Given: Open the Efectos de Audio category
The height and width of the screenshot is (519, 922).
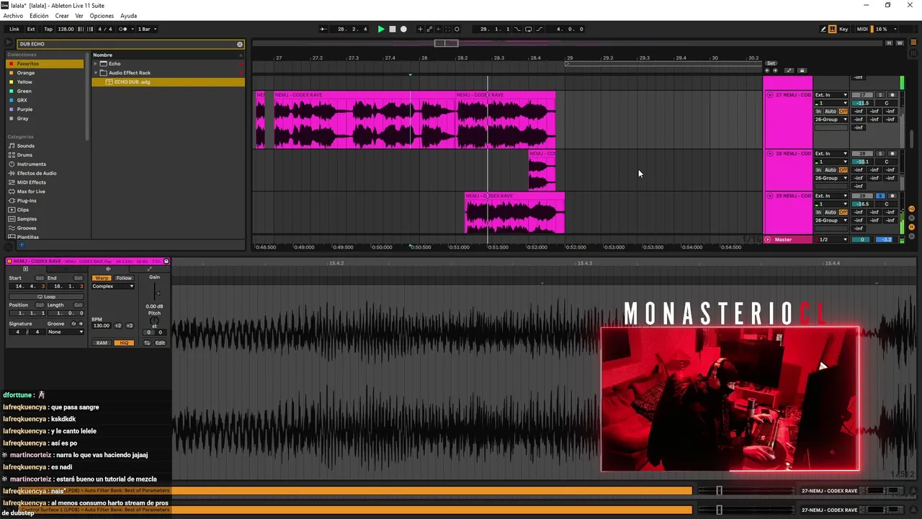Looking at the screenshot, I should pos(45,173).
